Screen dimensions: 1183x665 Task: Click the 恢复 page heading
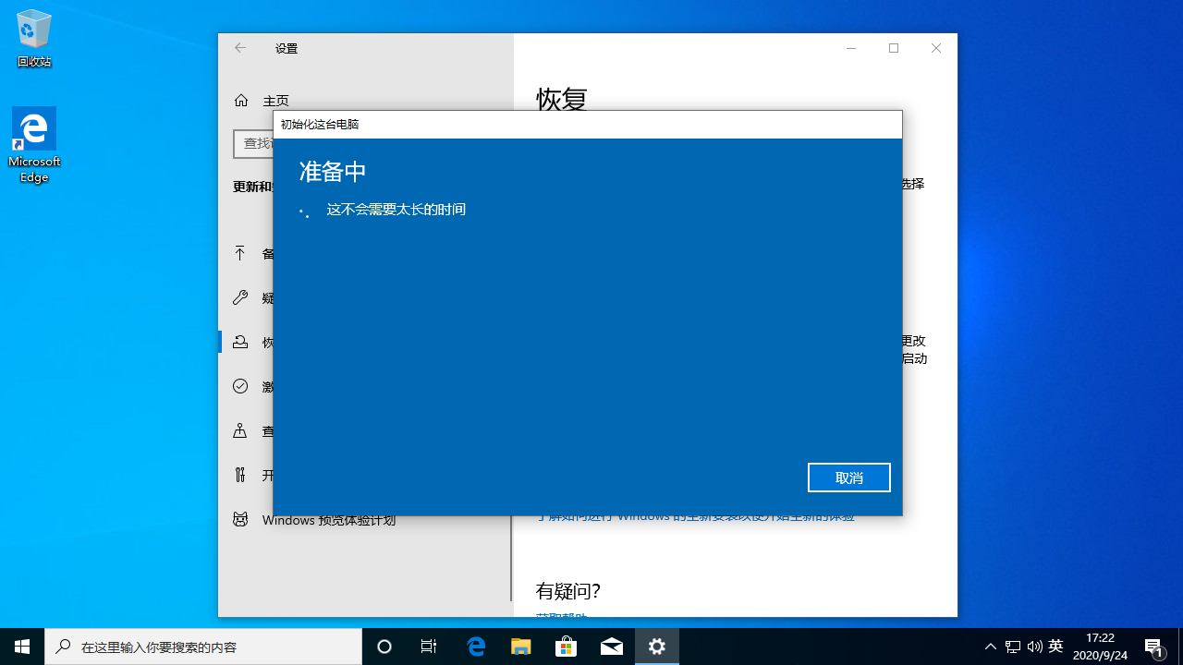pos(562,98)
